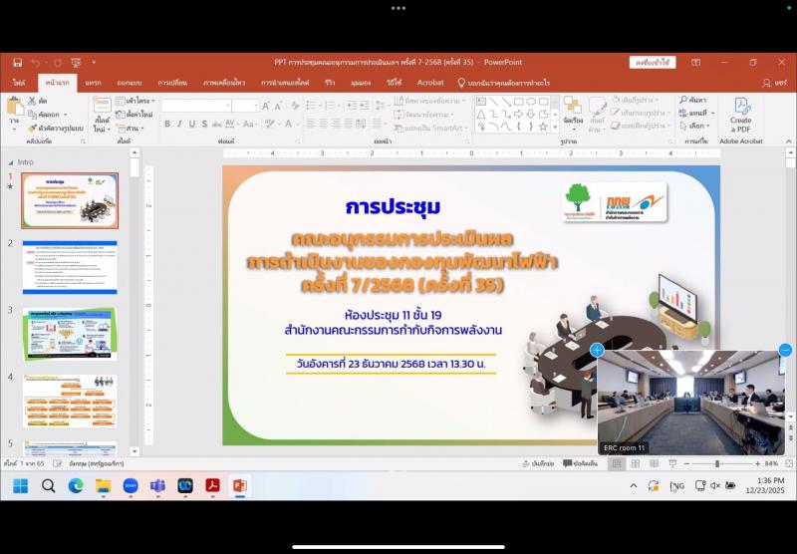Switch to the Acrobat tab
Viewport: 797px width, 554px height.
click(x=430, y=83)
